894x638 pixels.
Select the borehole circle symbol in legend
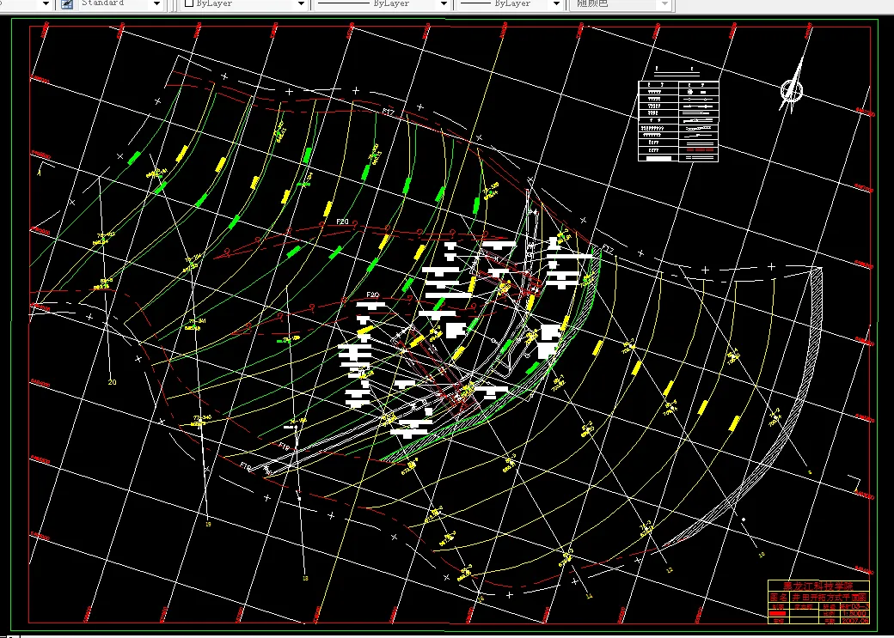coord(692,92)
